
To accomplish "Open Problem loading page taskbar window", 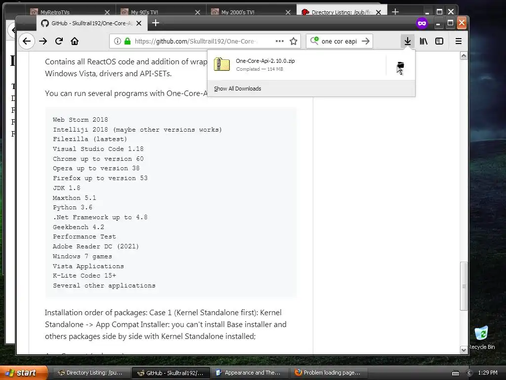I will click(330, 373).
